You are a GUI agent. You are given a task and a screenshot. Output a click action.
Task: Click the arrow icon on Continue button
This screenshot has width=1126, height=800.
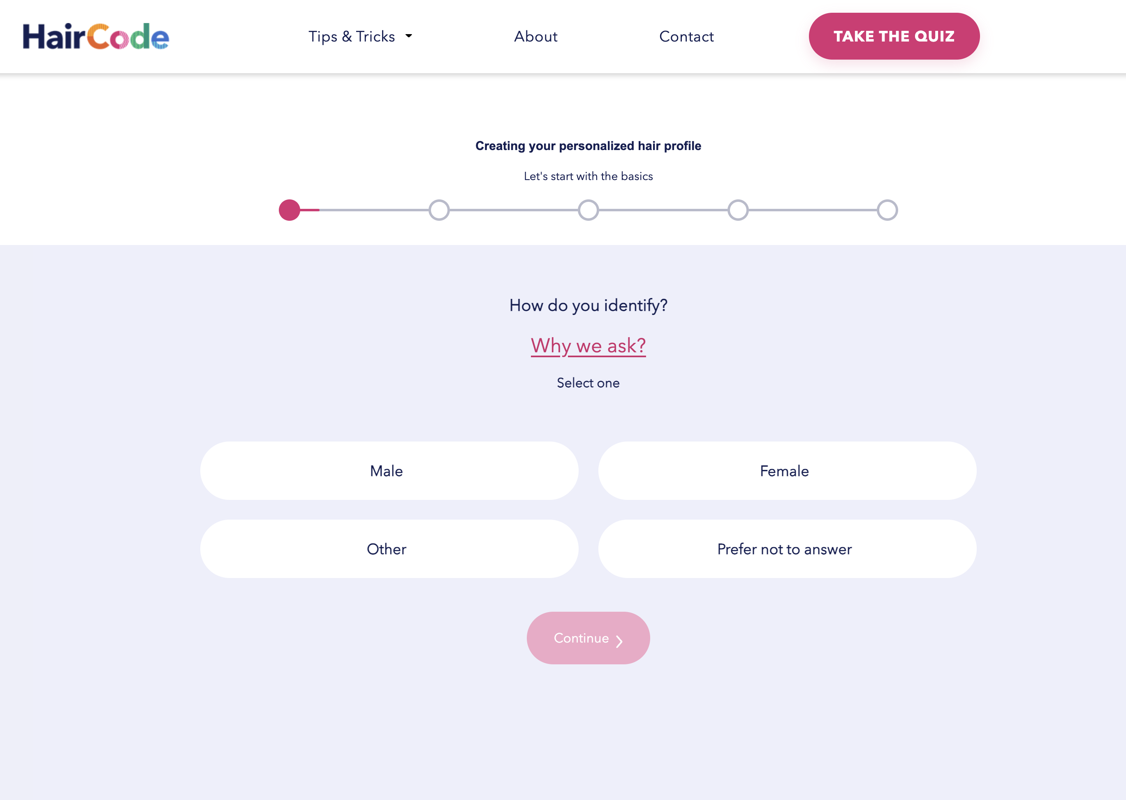point(619,641)
